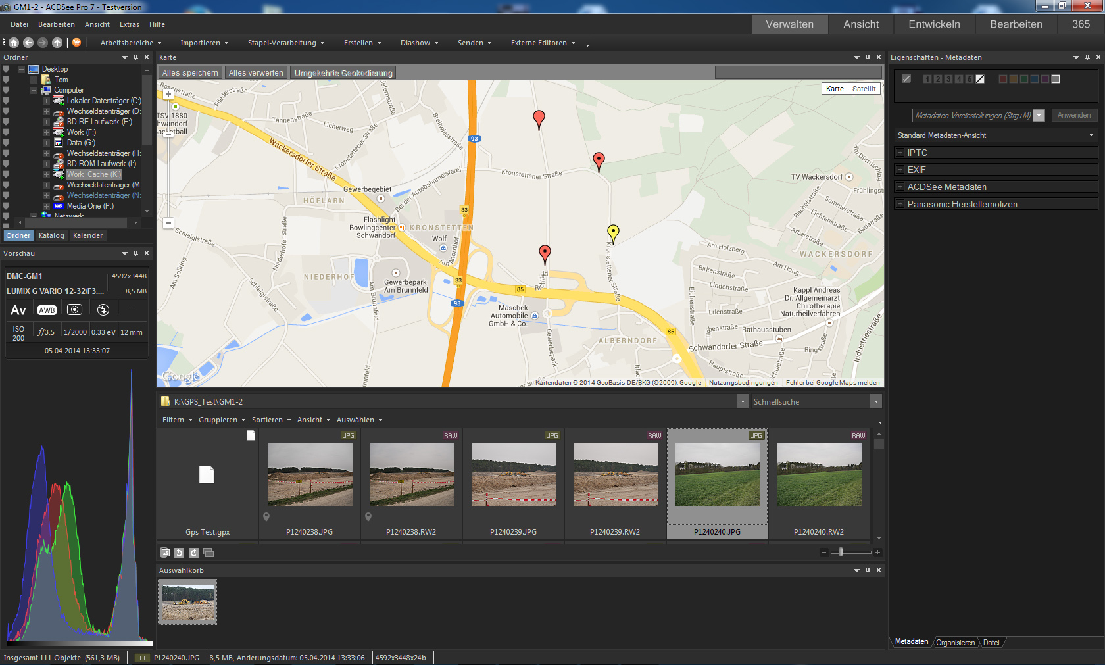Click thumbnail zoom-out minus icon
The image size is (1105, 665).
[x=823, y=552]
